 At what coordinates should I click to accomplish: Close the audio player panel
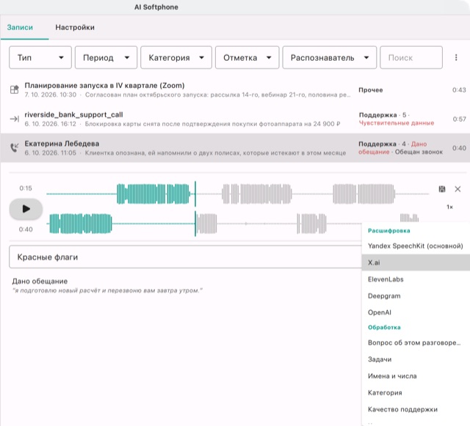(458, 189)
